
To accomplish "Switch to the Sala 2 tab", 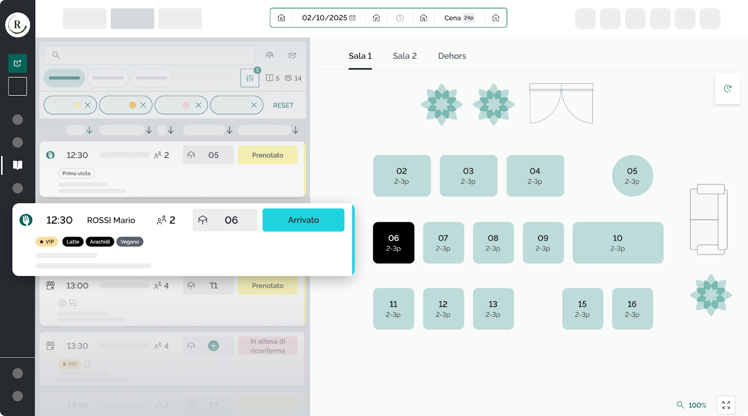I will point(404,56).
